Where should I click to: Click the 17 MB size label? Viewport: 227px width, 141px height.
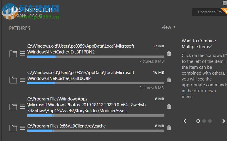[x=158, y=46]
